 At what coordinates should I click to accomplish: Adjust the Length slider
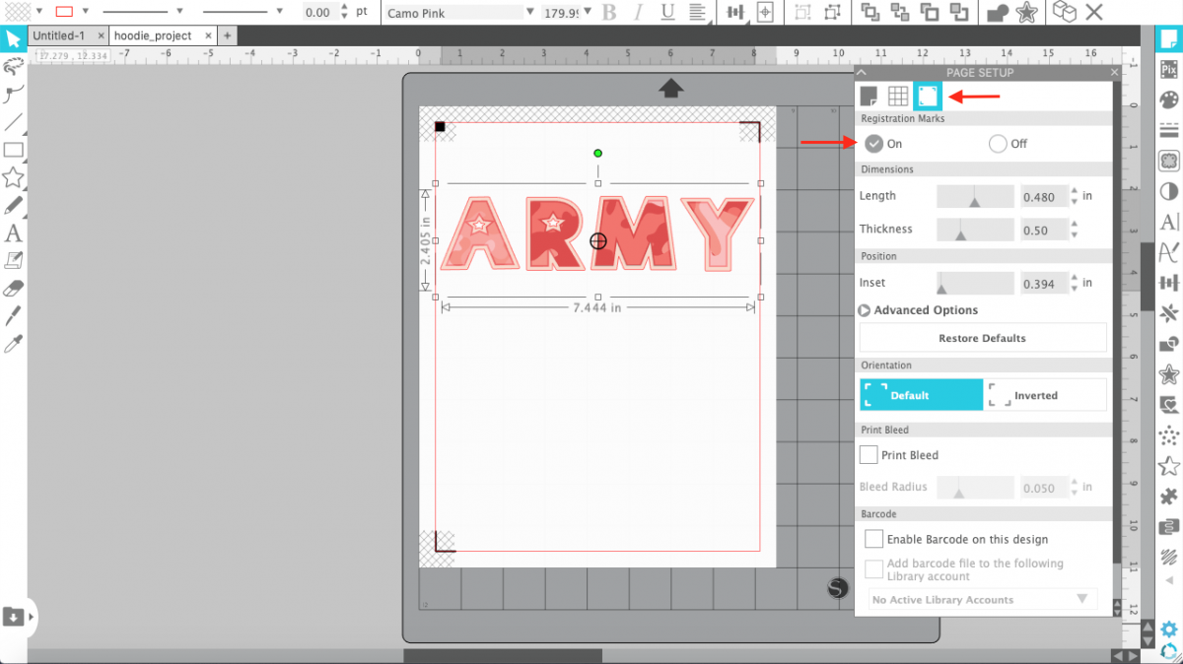coord(975,196)
